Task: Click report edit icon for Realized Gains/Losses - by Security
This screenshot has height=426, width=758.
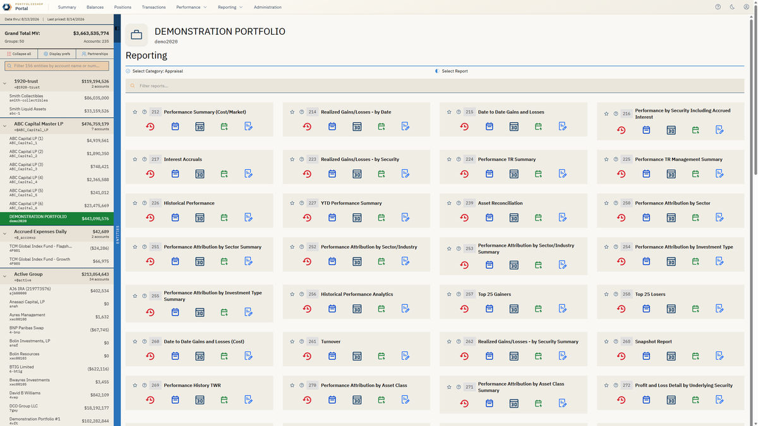Action: [x=406, y=174]
